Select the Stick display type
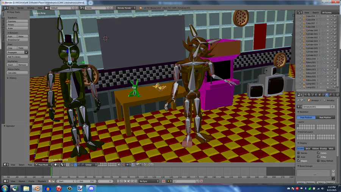This screenshot has width=341, height=192. 308,149
